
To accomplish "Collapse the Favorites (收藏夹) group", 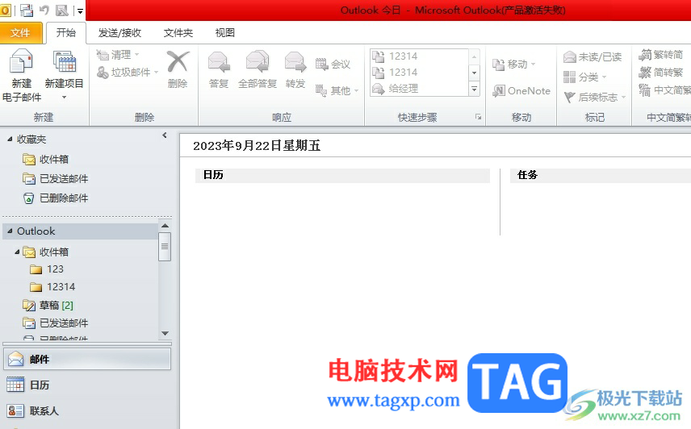I will coord(10,139).
